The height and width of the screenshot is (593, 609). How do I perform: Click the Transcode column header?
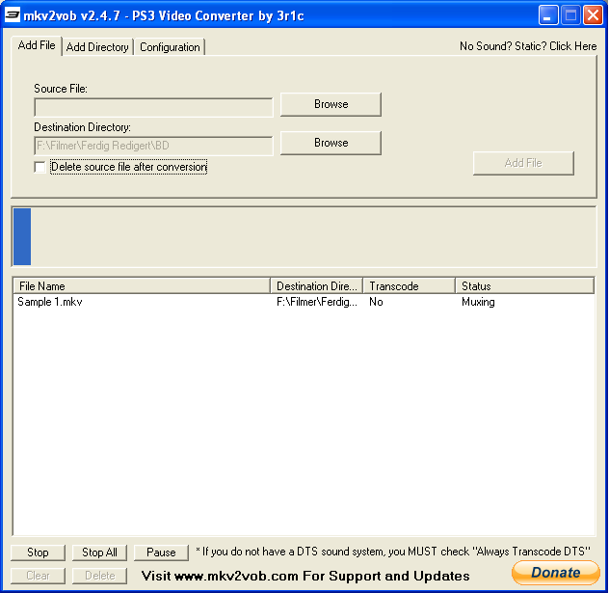409,286
